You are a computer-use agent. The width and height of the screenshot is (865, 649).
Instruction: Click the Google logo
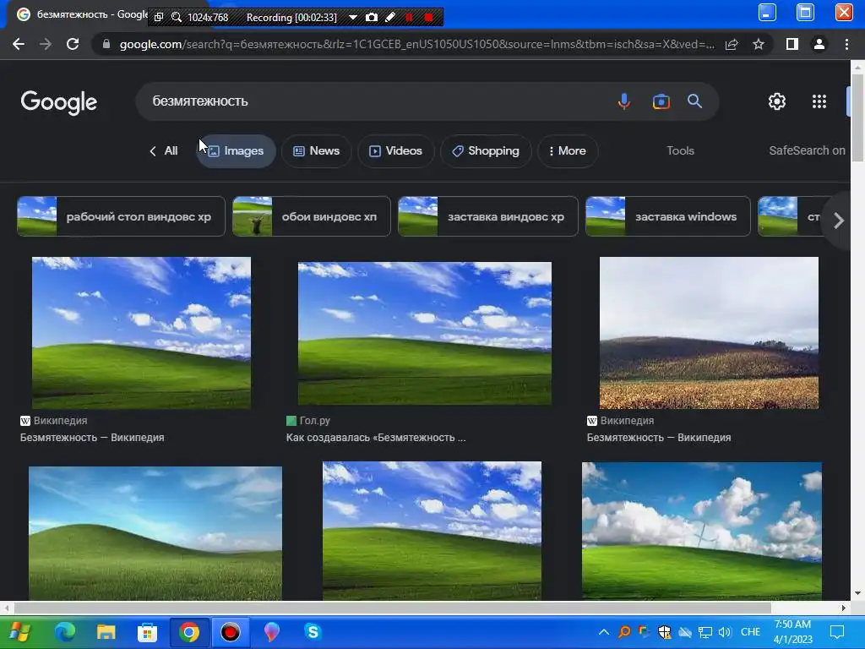click(x=59, y=102)
